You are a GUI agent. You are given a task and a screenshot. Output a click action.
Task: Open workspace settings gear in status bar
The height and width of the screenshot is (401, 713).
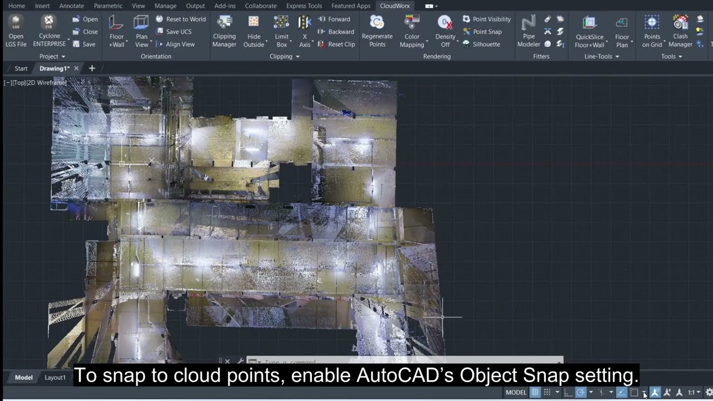pyautogui.click(x=709, y=392)
